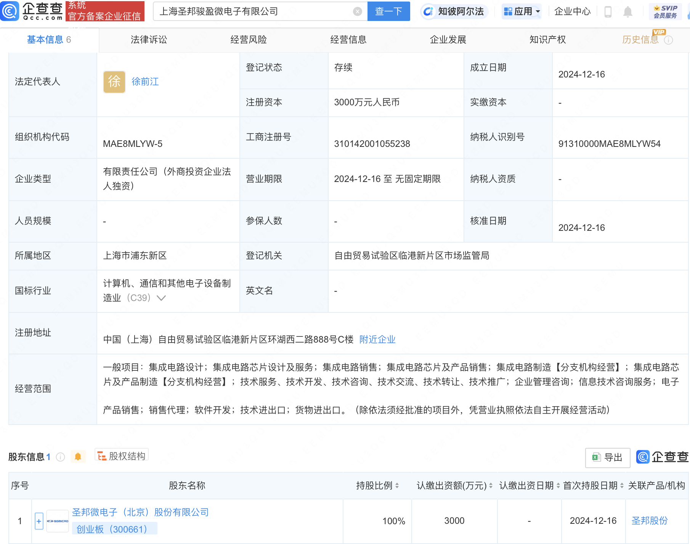Screen dimensions: 690x544
Task: Open 企业中心 in header
Action: pyautogui.click(x=572, y=11)
